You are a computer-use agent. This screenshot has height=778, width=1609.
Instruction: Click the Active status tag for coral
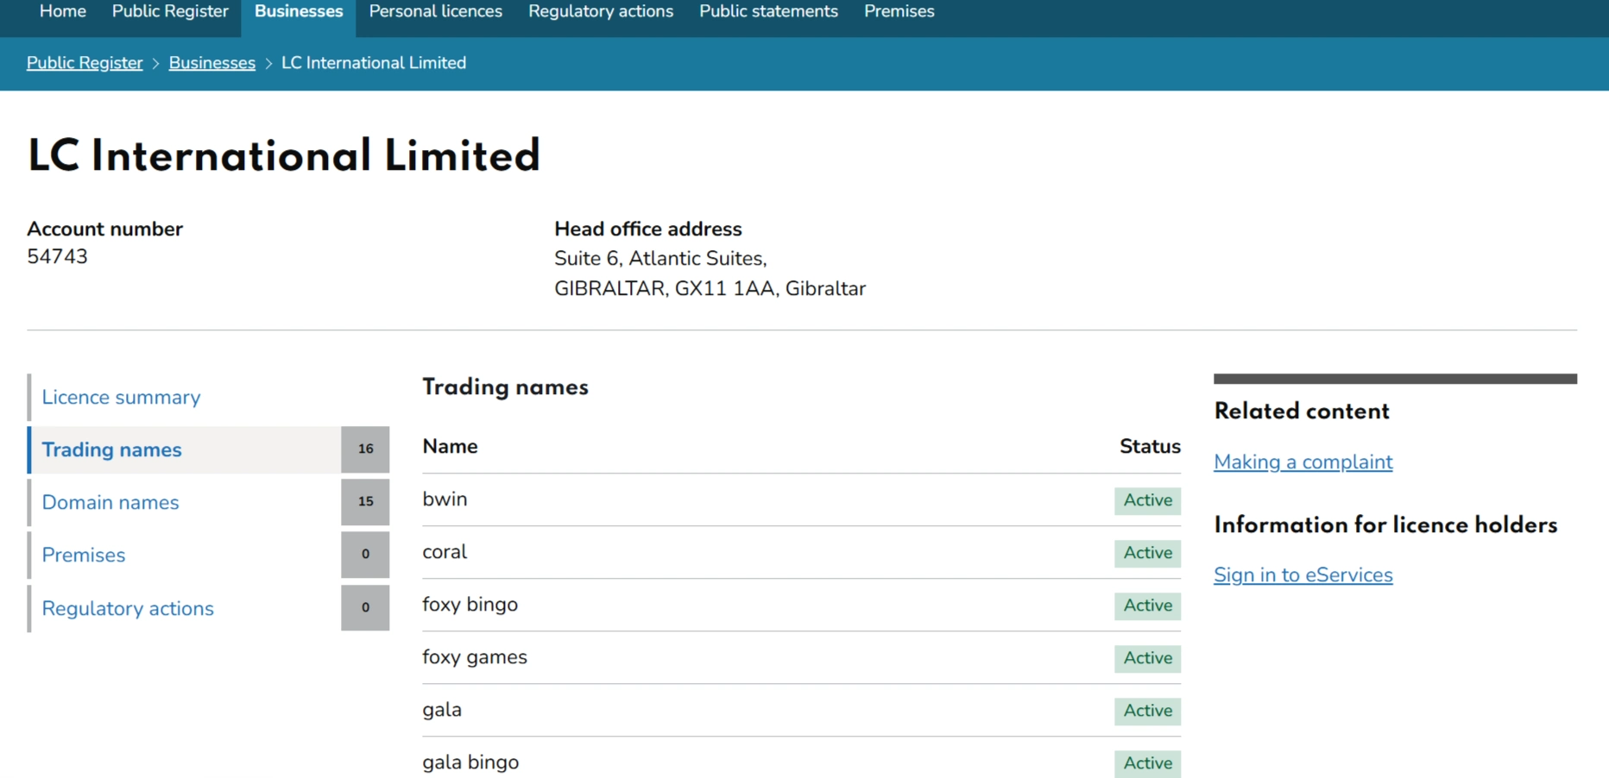tap(1147, 554)
